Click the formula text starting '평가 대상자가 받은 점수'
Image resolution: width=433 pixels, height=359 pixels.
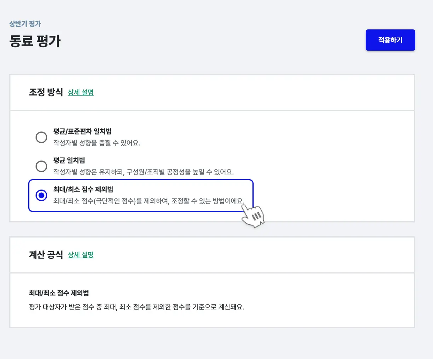136,308
